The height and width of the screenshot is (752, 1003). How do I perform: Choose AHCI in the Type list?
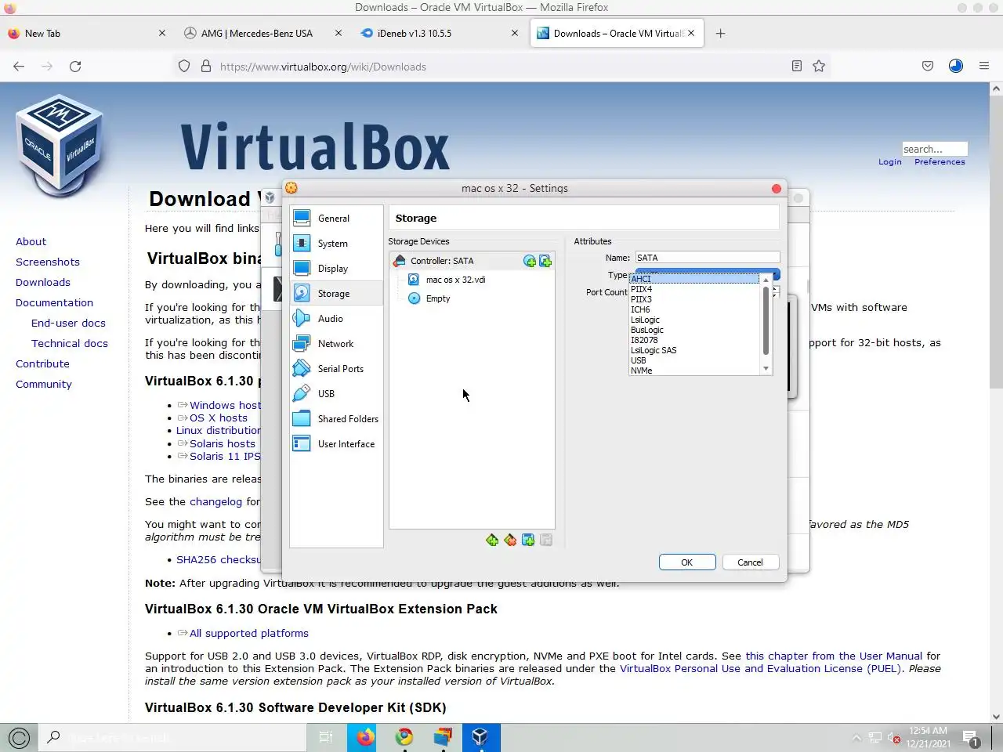[695, 279]
